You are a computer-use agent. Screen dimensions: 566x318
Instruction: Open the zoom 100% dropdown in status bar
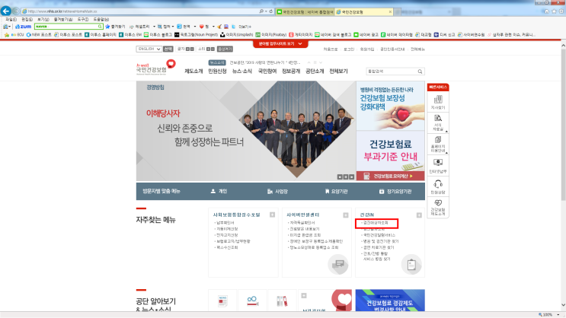[558, 315]
